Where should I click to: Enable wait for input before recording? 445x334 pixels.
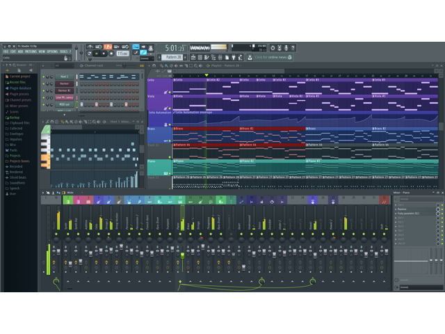pos(99,47)
